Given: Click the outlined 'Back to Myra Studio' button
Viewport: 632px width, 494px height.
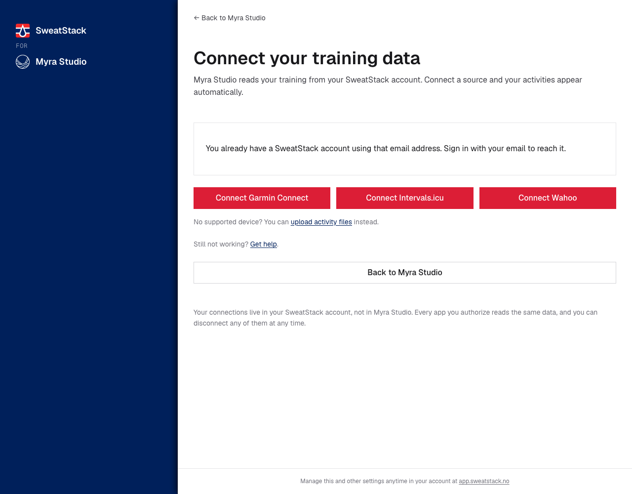Looking at the screenshot, I should [x=405, y=273].
